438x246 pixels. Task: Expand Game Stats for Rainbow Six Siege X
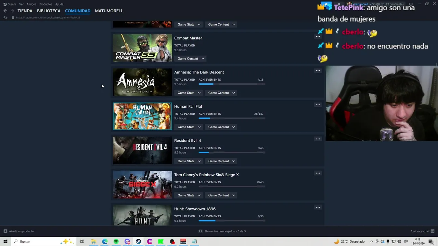[x=189, y=195]
